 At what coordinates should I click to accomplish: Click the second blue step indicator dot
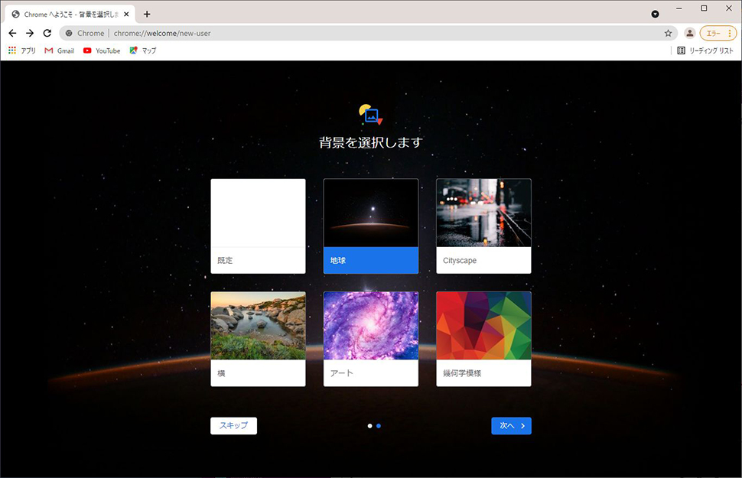pos(379,426)
